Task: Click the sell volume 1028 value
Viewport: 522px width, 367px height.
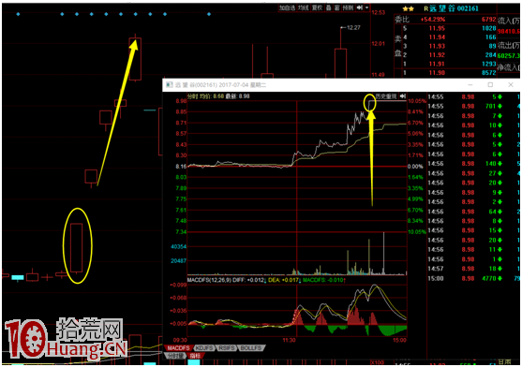Action: point(489,29)
